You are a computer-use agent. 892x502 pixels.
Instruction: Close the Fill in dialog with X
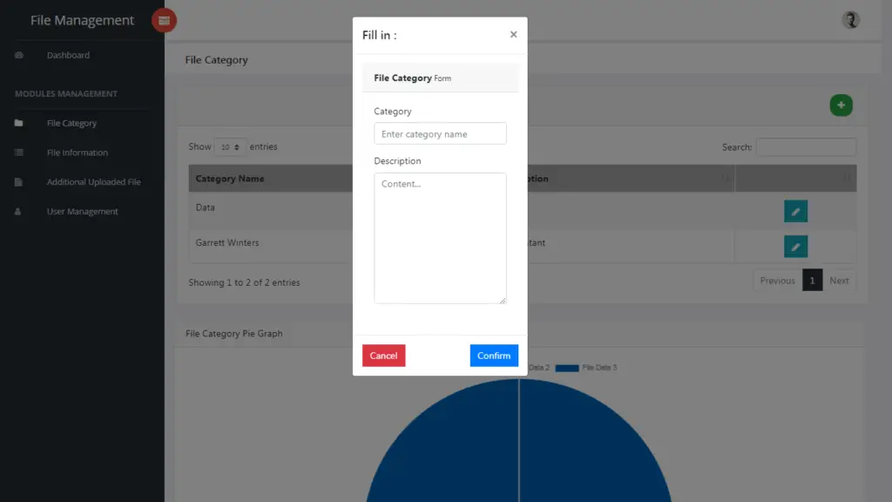pos(513,35)
